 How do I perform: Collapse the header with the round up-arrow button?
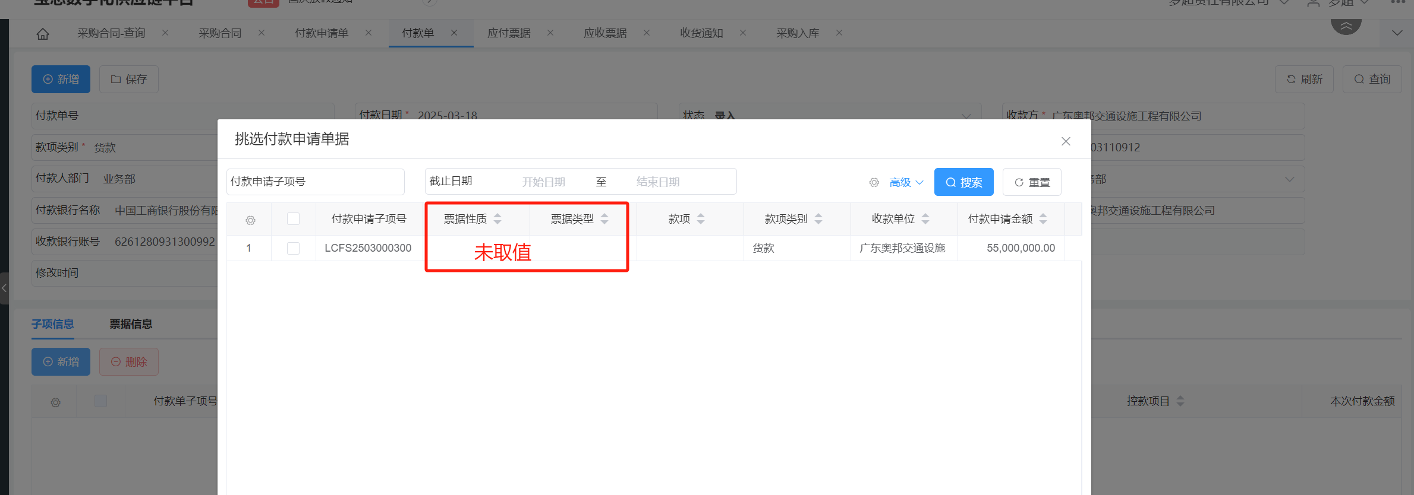click(1346, 26)
